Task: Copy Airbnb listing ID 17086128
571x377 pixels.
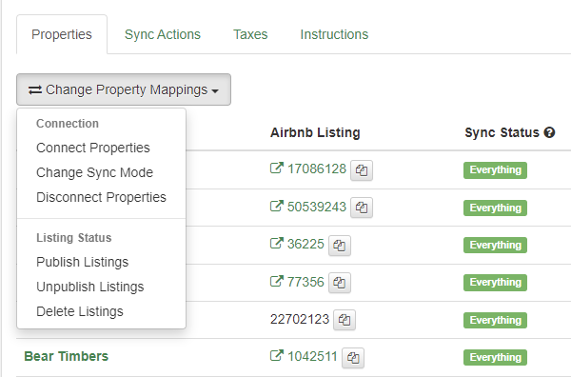Action: click(x=362, y=170)
